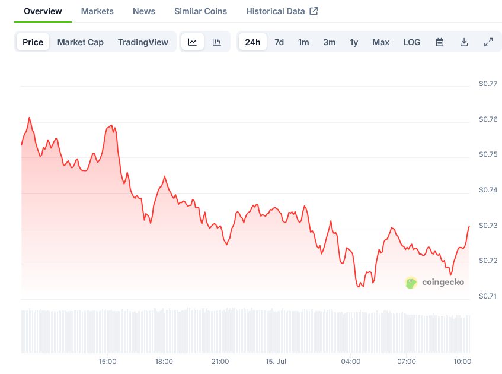This screenshot has width=502, height=374.
Task: Choose the 1y time range
Action: [354, 42]
